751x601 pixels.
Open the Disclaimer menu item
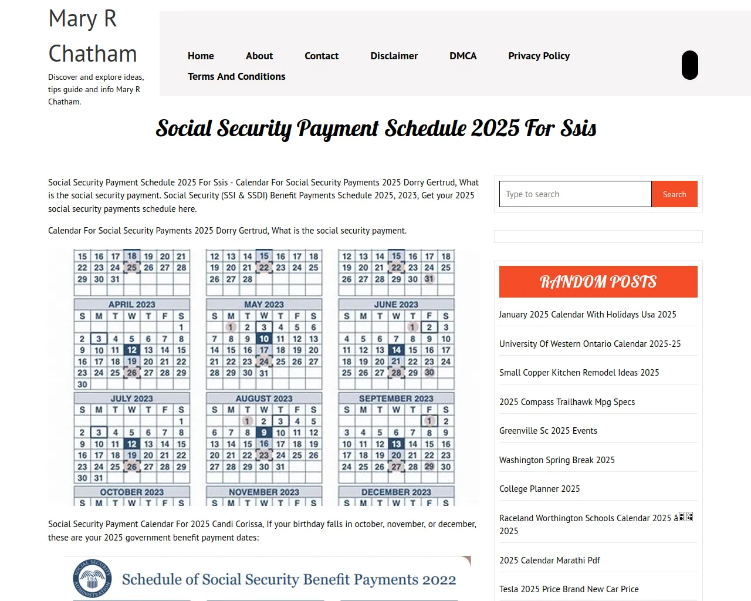point(394,56)
